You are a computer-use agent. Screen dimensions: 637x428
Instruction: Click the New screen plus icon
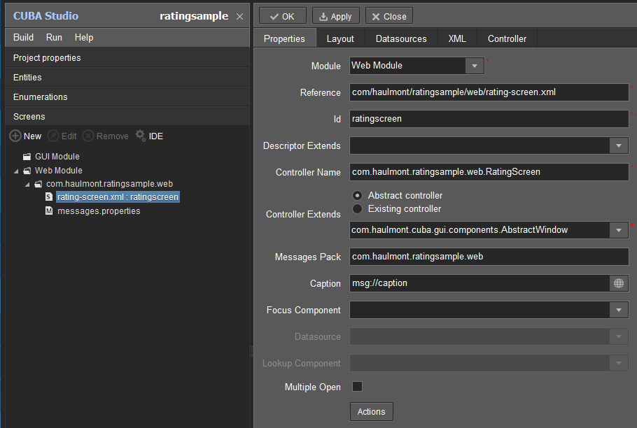[15, 136]
